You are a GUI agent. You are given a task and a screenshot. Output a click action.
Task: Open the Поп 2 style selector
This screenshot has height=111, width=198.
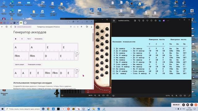tap(29, 39)
